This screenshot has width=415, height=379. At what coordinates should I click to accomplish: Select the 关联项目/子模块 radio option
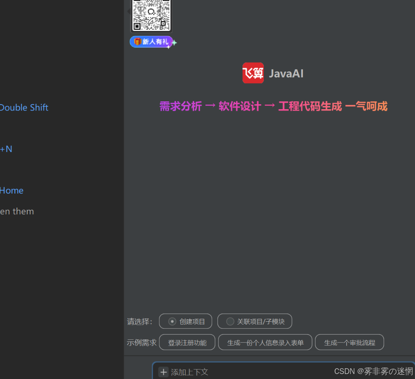(254, 321)
